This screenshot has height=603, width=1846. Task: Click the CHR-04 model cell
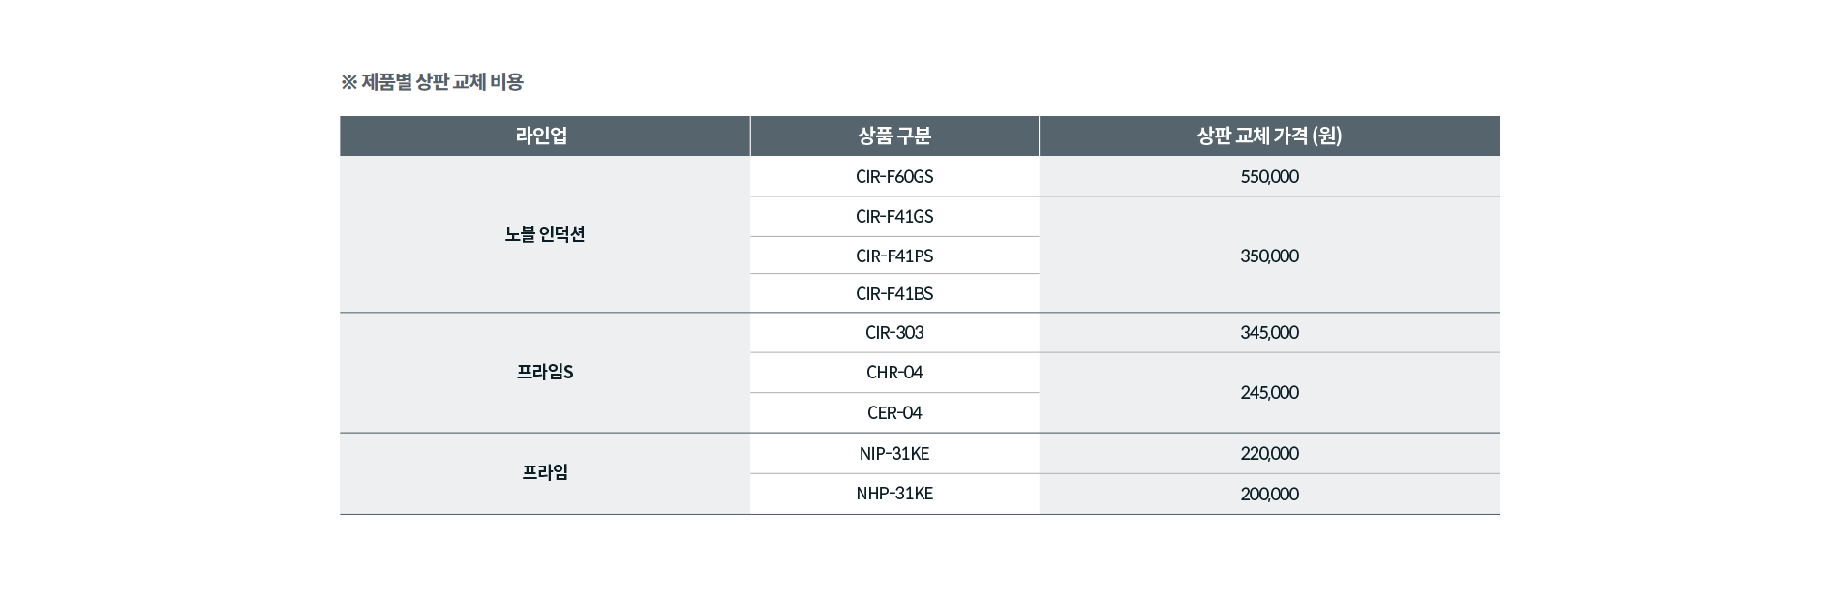click(893, 373)
